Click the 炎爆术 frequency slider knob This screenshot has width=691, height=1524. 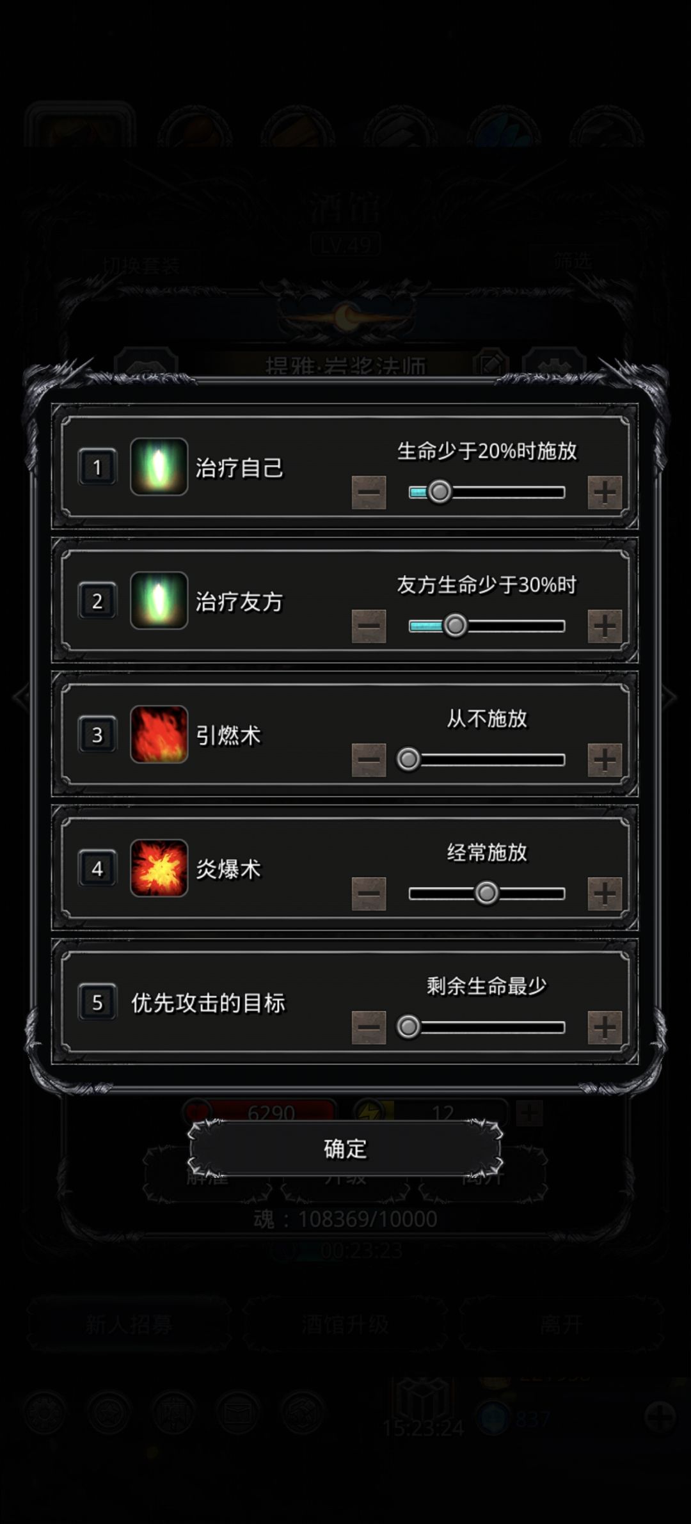pyautogui.click(x=486, y=893)
